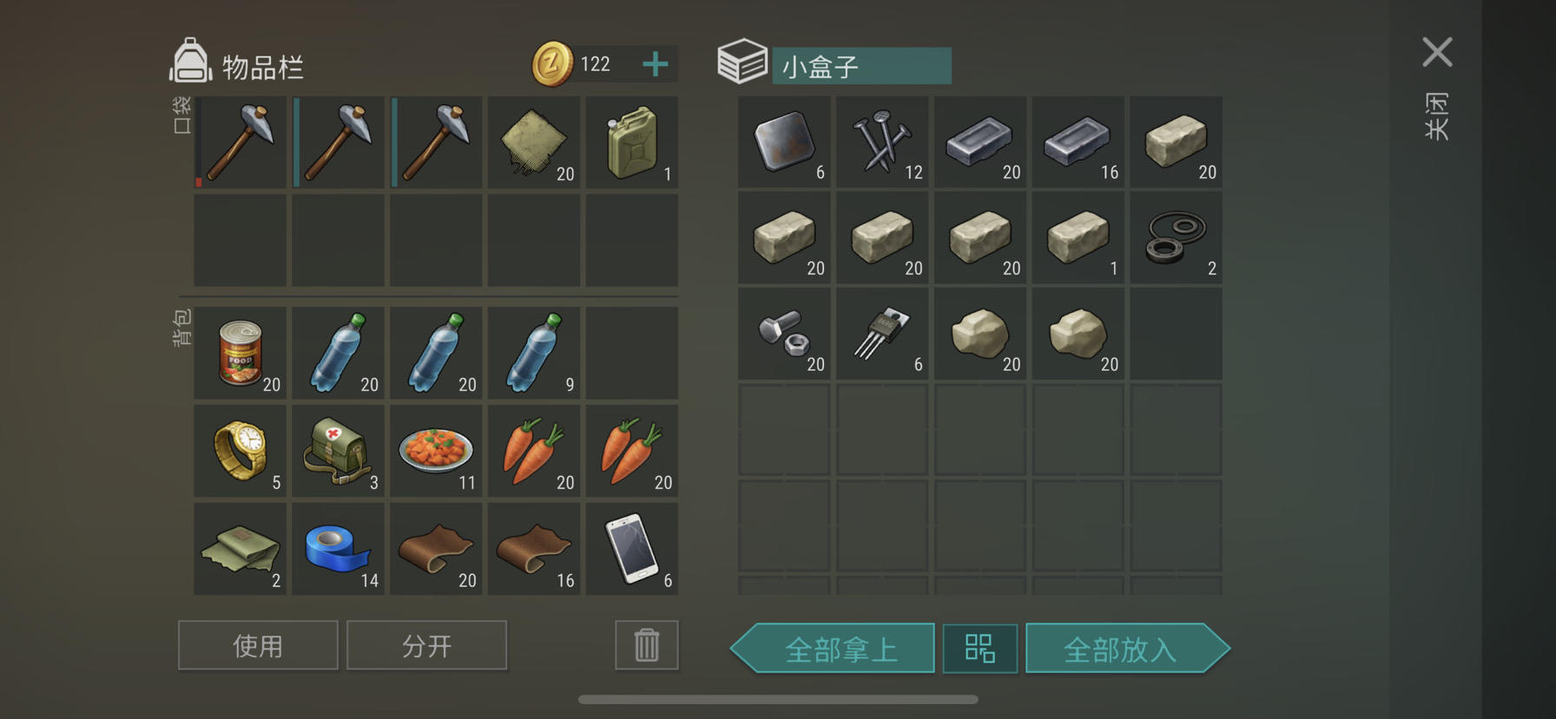Select the blue duct tape roll

pos(338,549)
